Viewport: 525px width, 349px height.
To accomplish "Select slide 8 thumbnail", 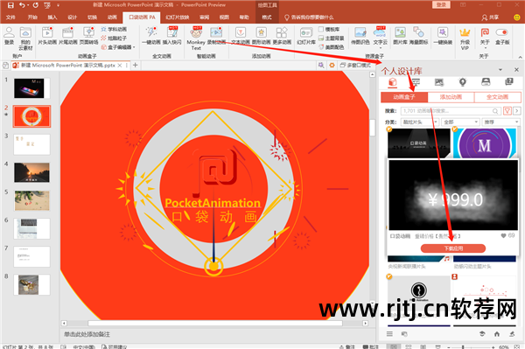I will click(31, 285).
